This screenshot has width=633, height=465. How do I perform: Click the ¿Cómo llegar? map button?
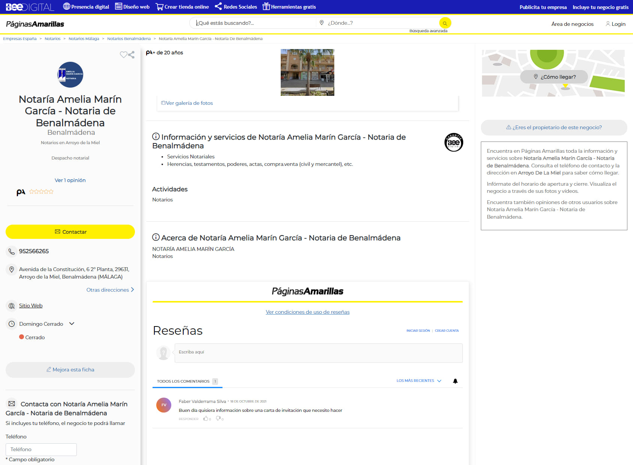coord(554,77)
